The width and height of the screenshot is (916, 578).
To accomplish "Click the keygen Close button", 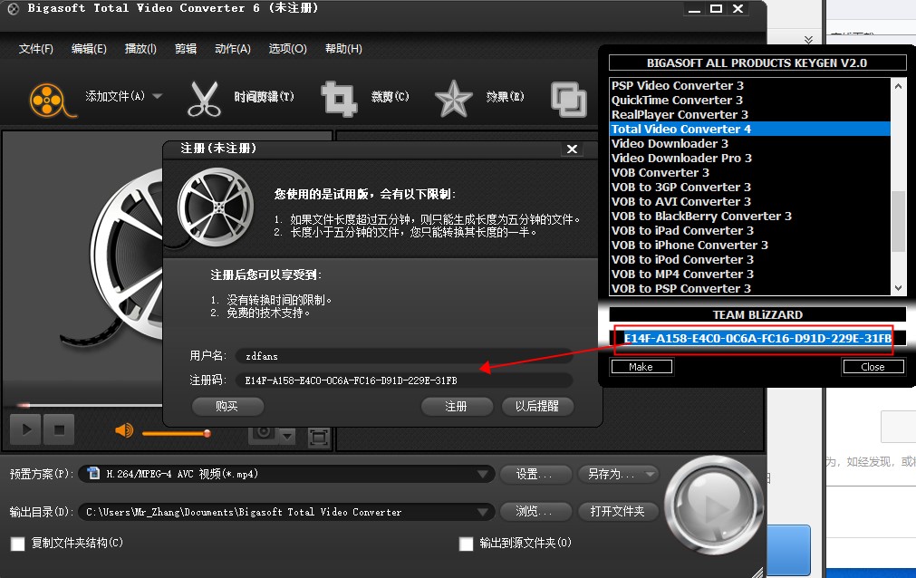I will point(873,367).
